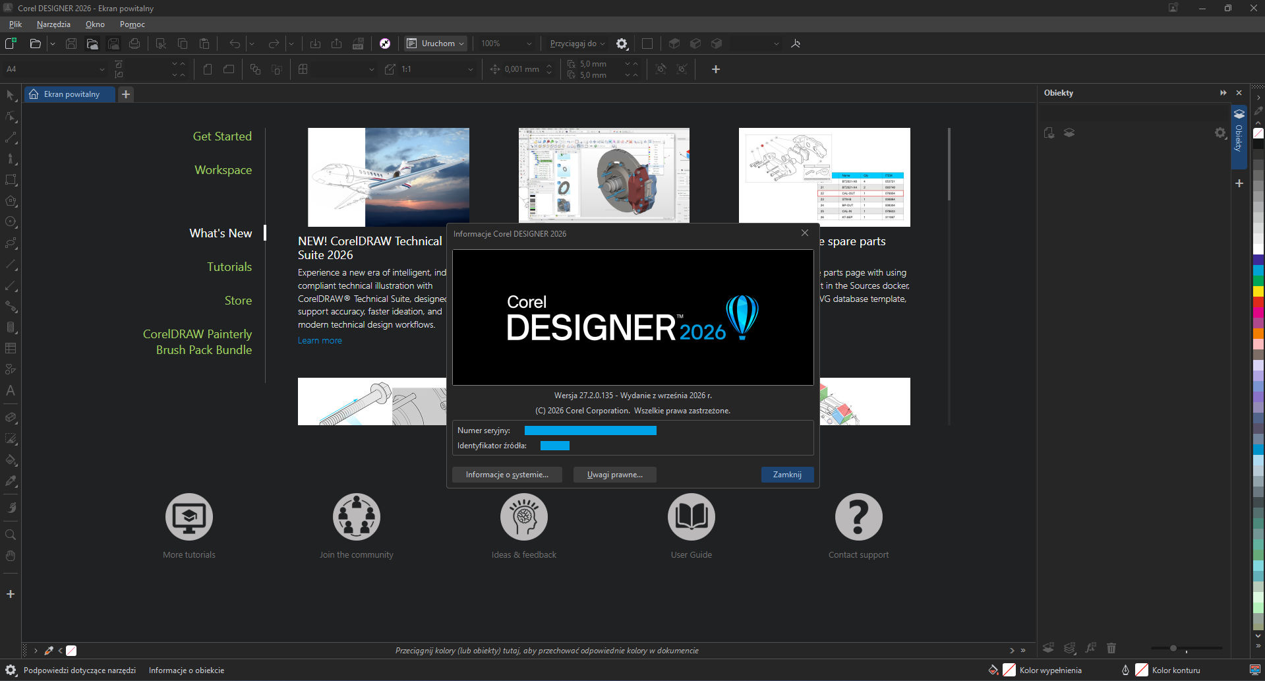1265x681 pixels.
Task: Switch to the Ekran powitalny tab
Action: point(71,94)
